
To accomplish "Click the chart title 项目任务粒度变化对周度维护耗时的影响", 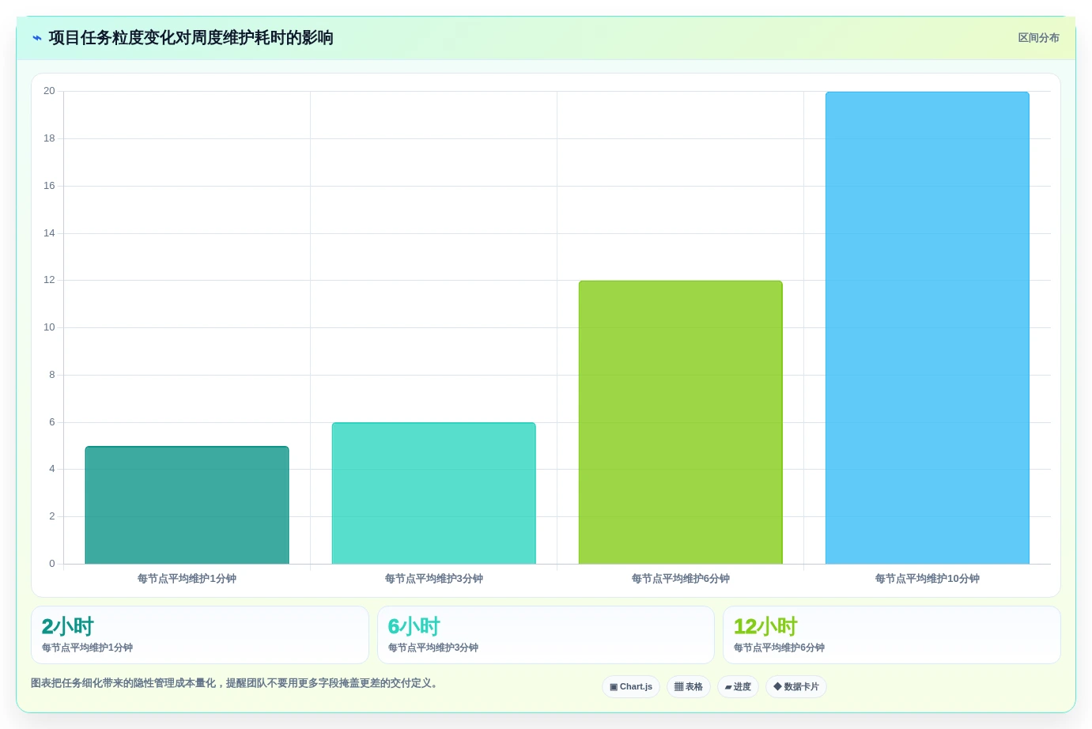I will click(191, 38).
